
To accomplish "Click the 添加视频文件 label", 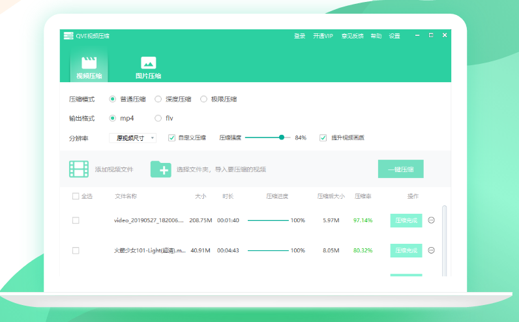I will click(114, 169).
